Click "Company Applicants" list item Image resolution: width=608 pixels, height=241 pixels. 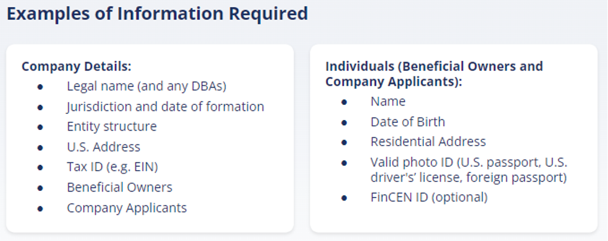coord(127,208)
